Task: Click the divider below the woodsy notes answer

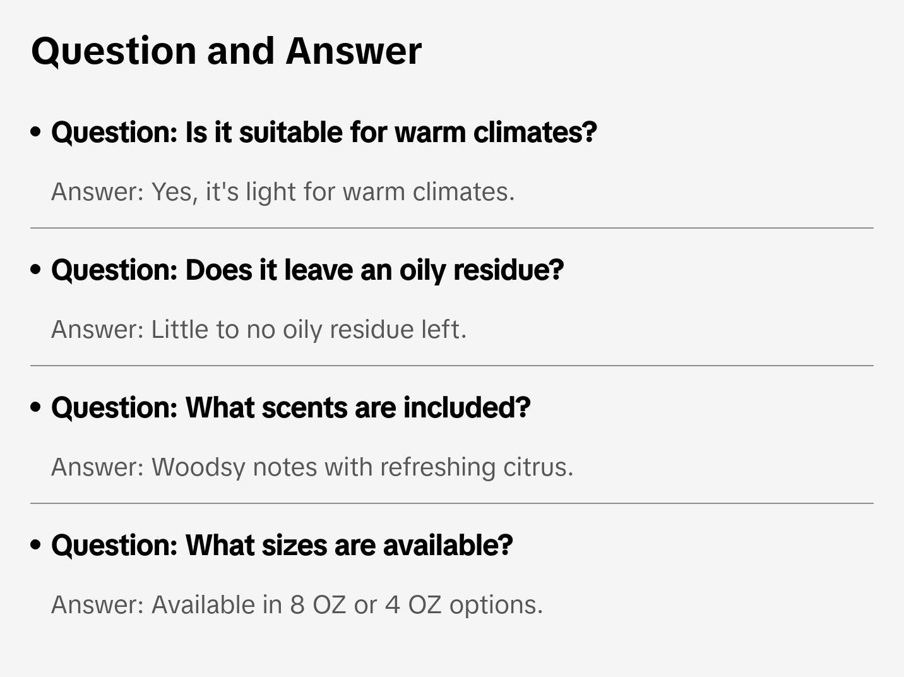Action: (x=452, y=503)
